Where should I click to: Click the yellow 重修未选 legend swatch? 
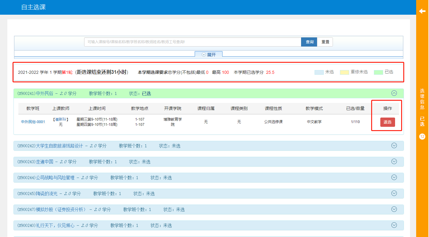click(x=344, y=72)
